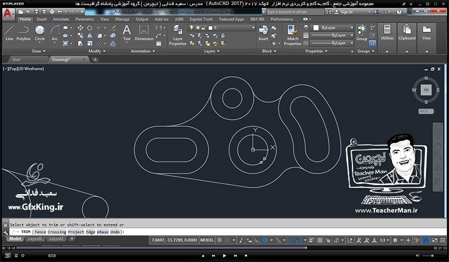Image resolution: width=449 pixels, height=262 pixels.
Task: Expand the Annotation panel
Action: pos(143,51)
